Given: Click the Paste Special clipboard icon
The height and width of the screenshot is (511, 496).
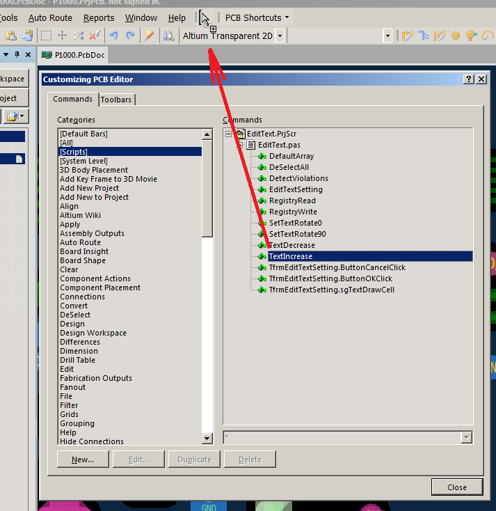Looking at the screenshot, I should click(x=27, y=36).
